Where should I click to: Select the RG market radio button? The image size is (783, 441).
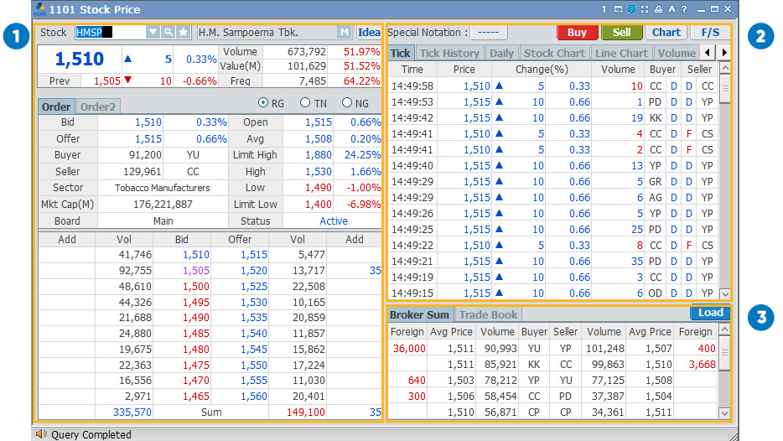263,103
